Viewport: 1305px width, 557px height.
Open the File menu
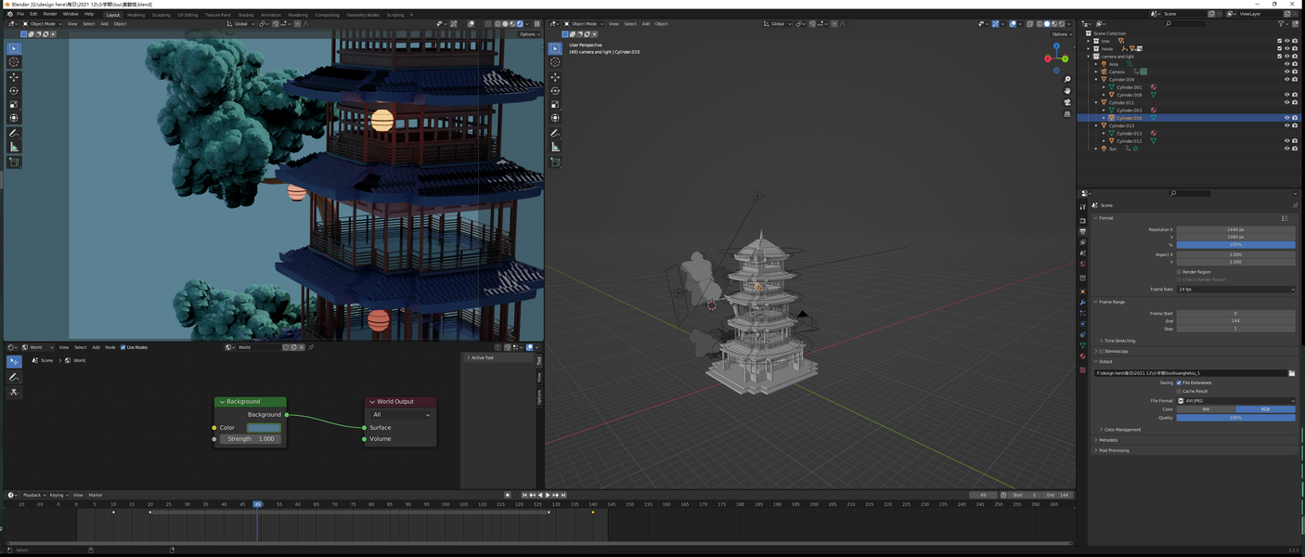click(x=19, y=14)
